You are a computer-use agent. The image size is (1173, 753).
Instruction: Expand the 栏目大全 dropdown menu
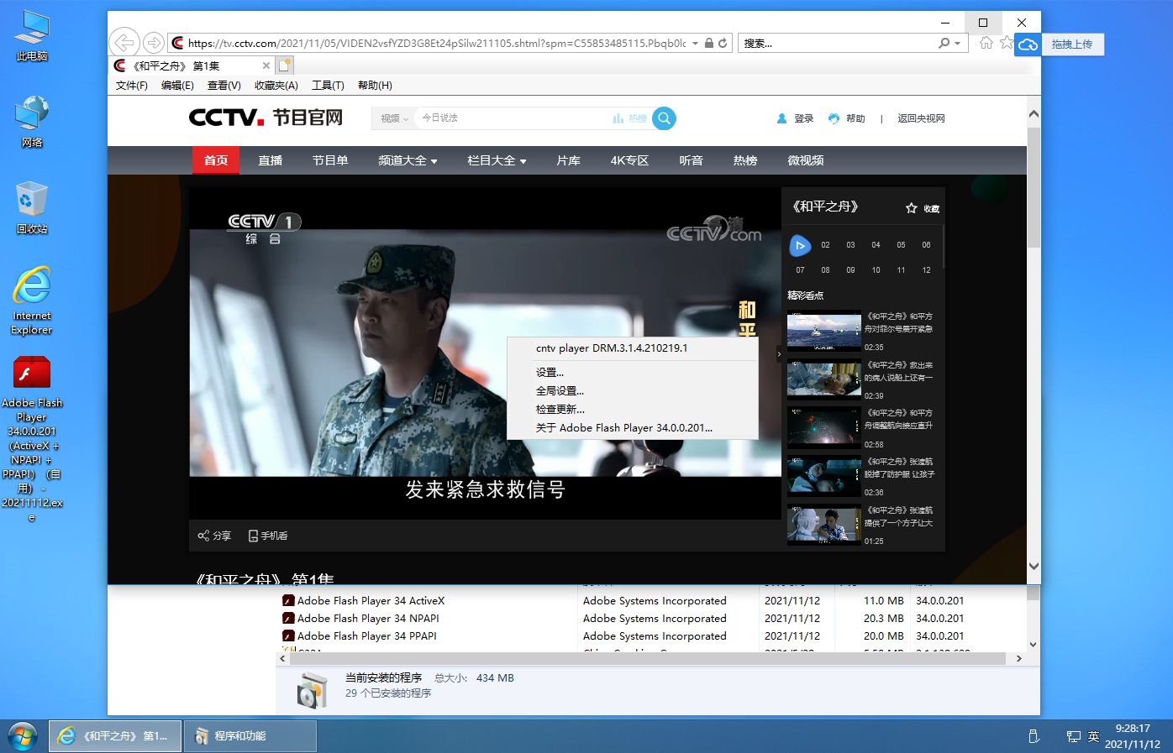(x=497, y=160)
